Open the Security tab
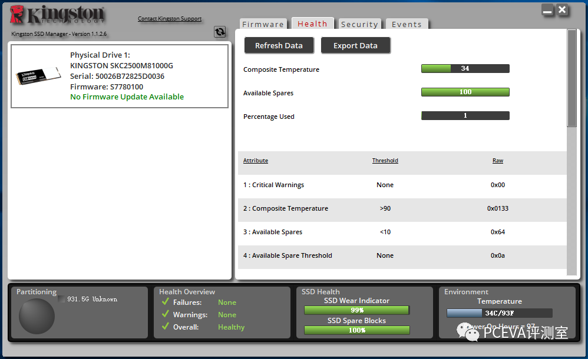This screenshot has height=359, width=588. tap(359, 24)
